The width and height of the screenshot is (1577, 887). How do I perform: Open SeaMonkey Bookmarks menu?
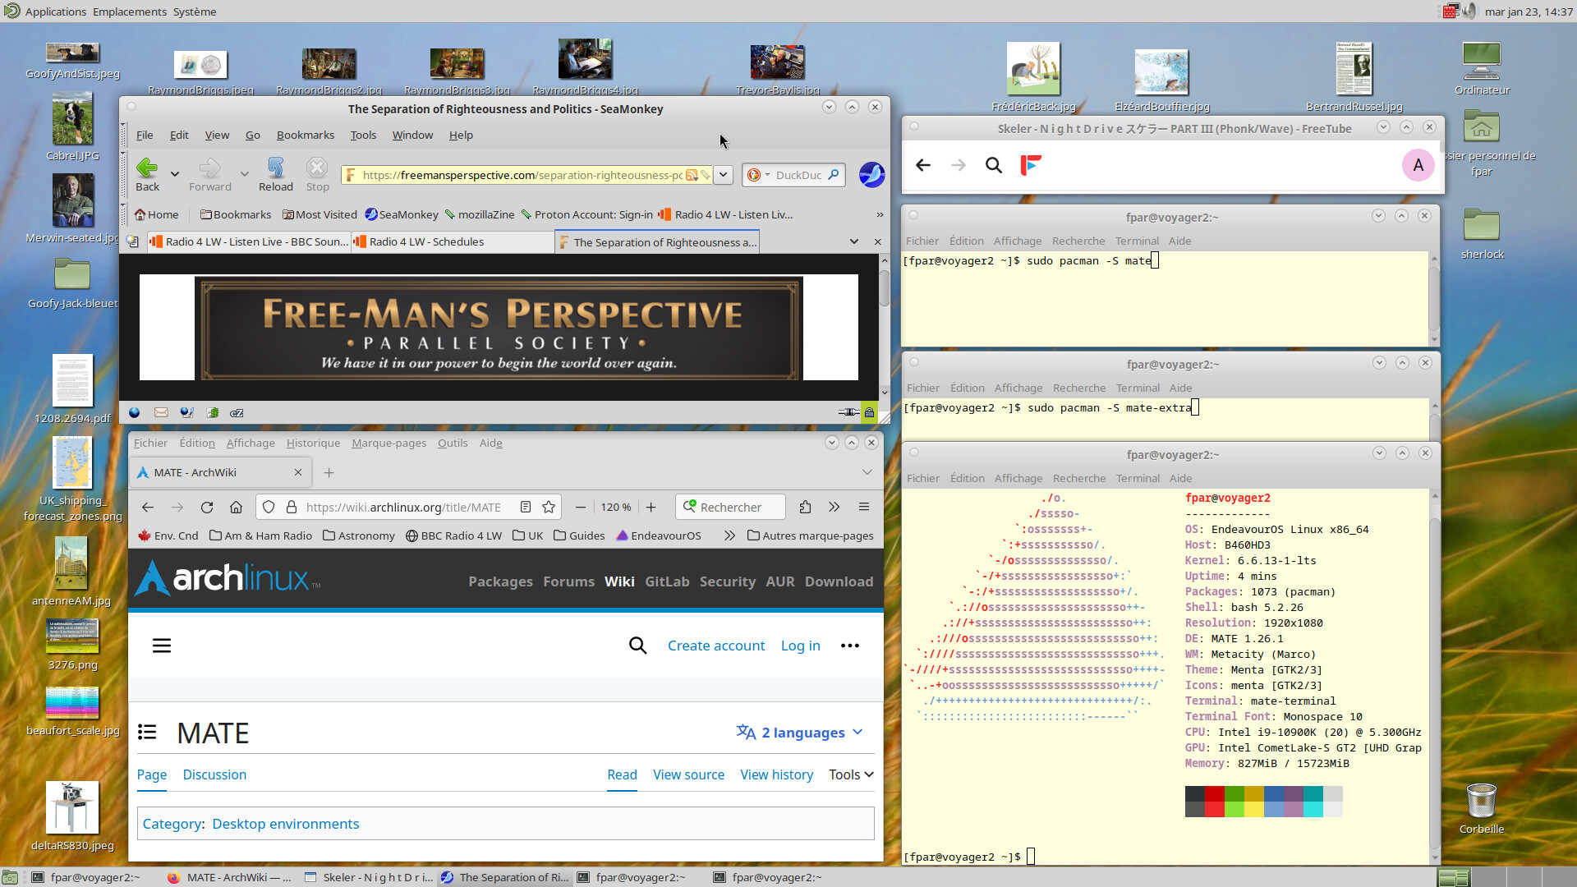pyautogui.click(x=305, y=135)
